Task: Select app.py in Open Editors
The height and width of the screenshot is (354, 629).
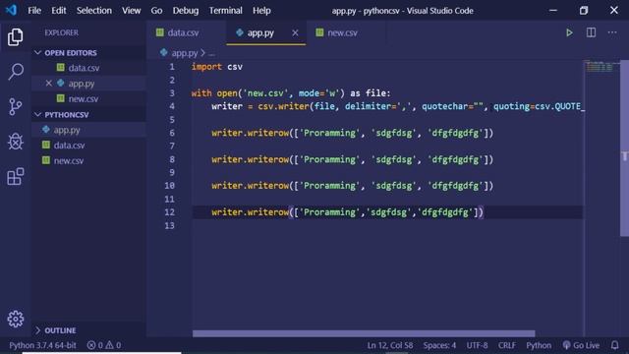Action: pyautogui.click(x=82, y=84)
